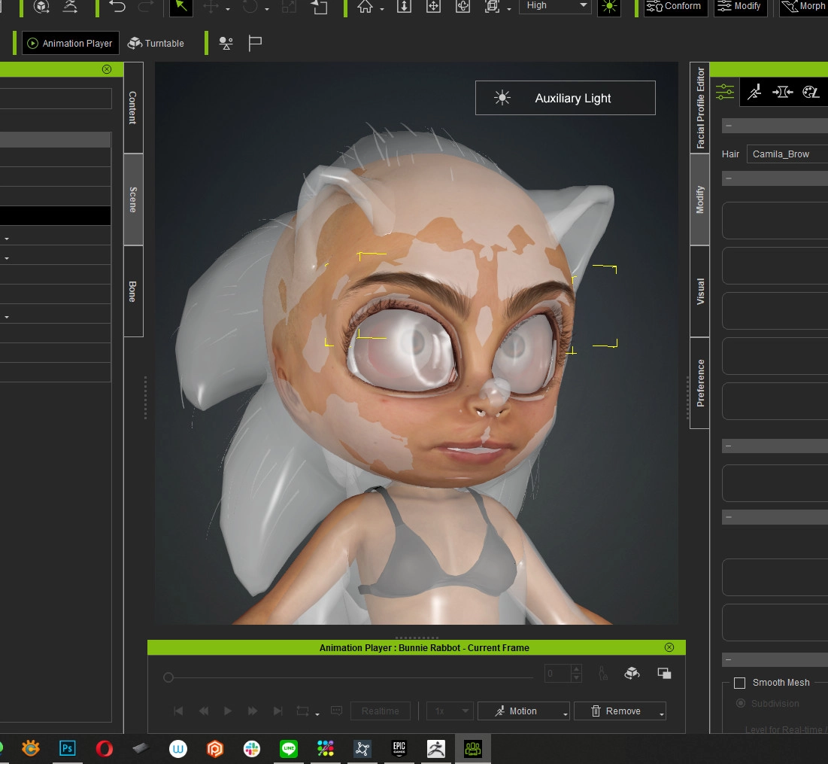
Task: Expand the Remove dropdown arrow
Action: tap(662, 712)
